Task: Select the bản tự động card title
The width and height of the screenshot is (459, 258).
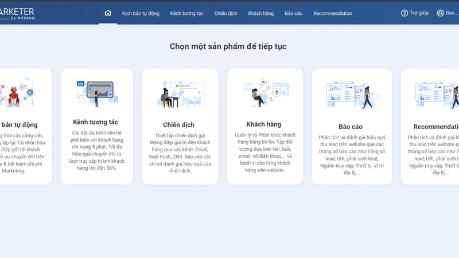Action: pyautogui.click(x=19, y=125)
